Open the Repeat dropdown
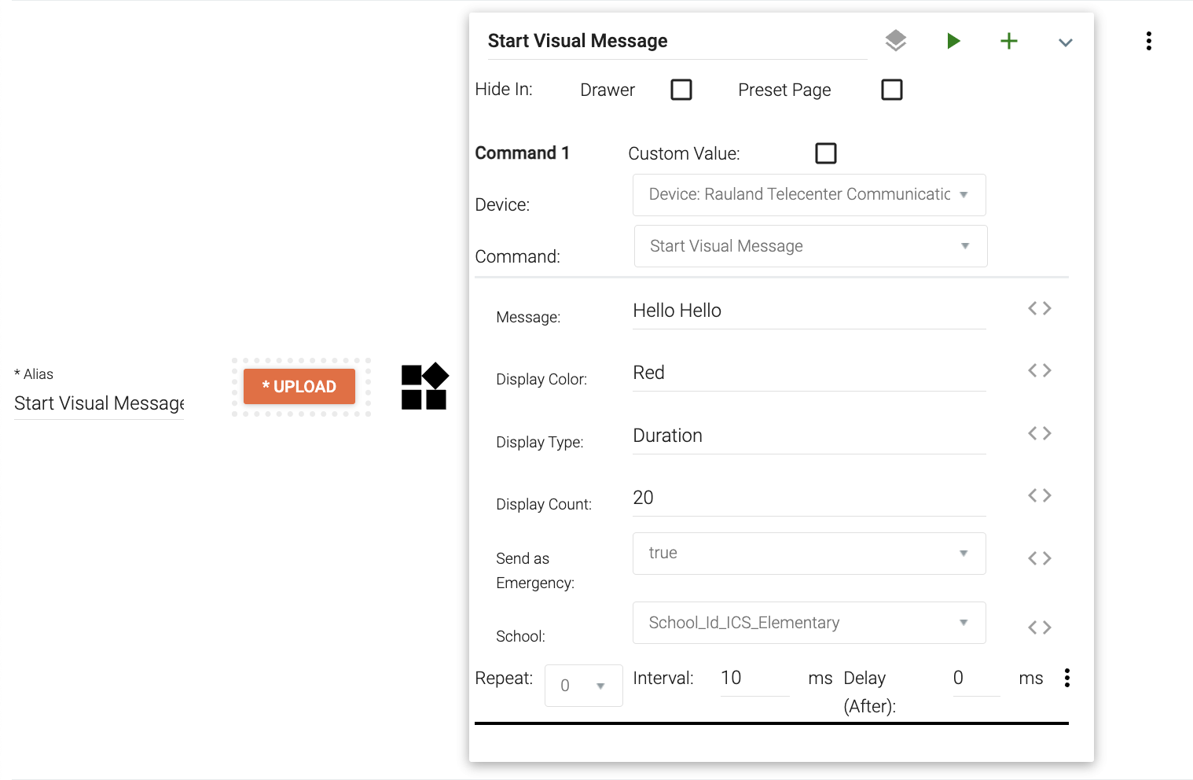The height and width of the screenshot is (780, 1193). [584, 686]
